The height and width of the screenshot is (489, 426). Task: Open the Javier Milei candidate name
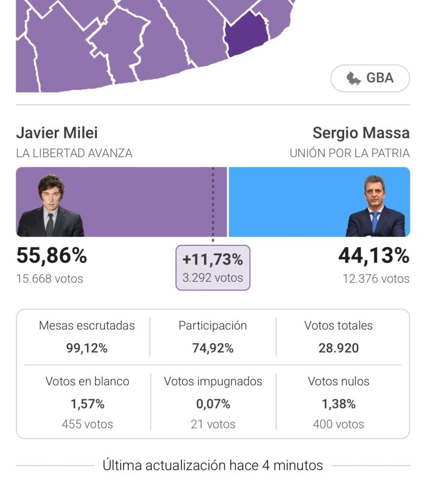[x=57, y=133]
